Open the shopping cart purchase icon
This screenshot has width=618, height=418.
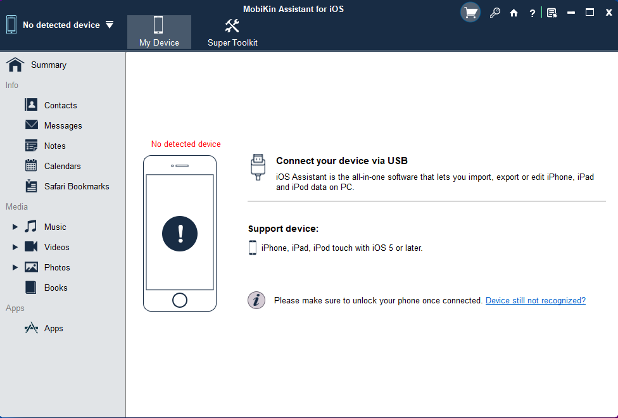[x=470, y=13]
